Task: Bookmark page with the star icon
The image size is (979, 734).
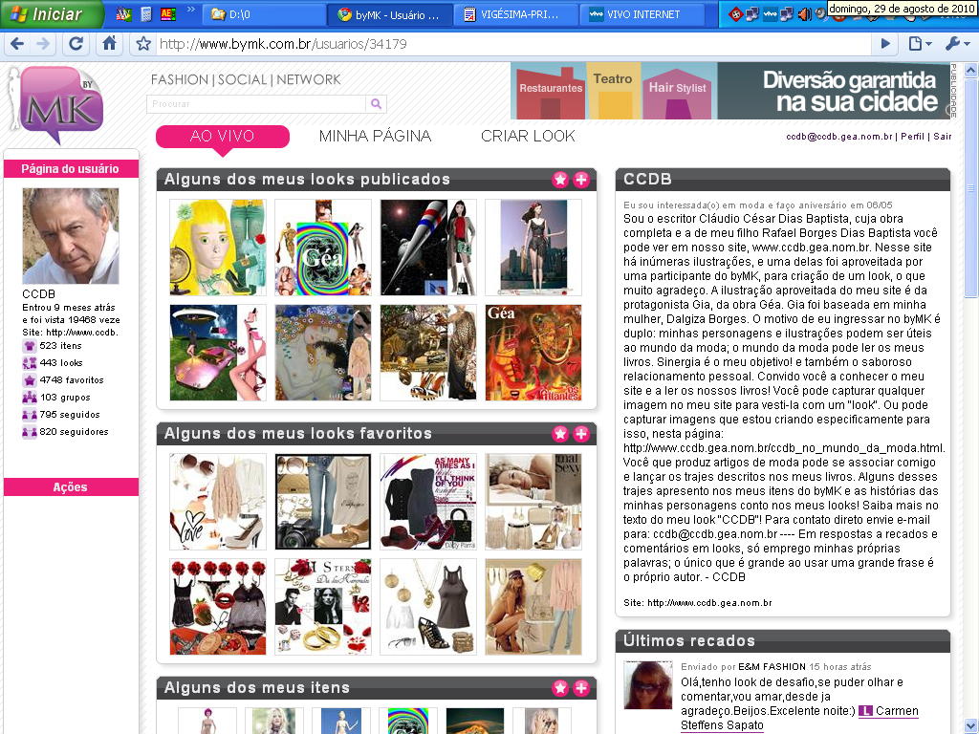Action: tap(143, 44)
